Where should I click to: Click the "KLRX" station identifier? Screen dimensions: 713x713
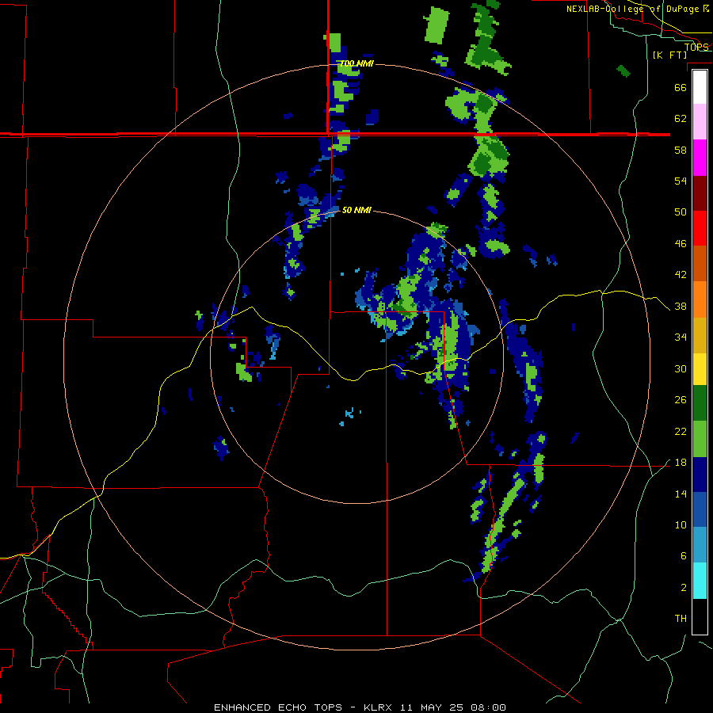[379, 707]
